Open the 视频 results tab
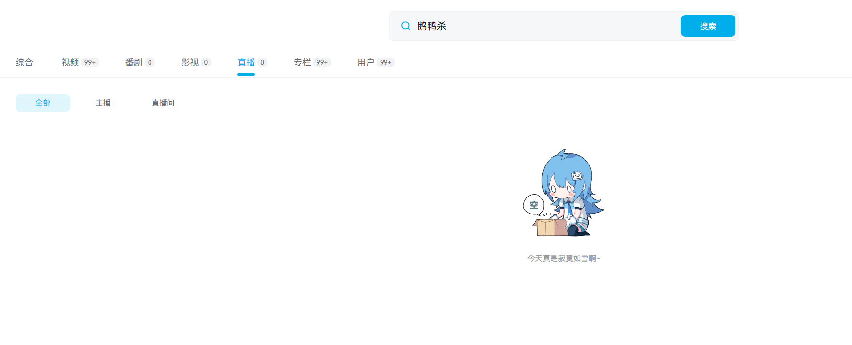This screenshot has height=345, width=852. [x=80, y=62]
